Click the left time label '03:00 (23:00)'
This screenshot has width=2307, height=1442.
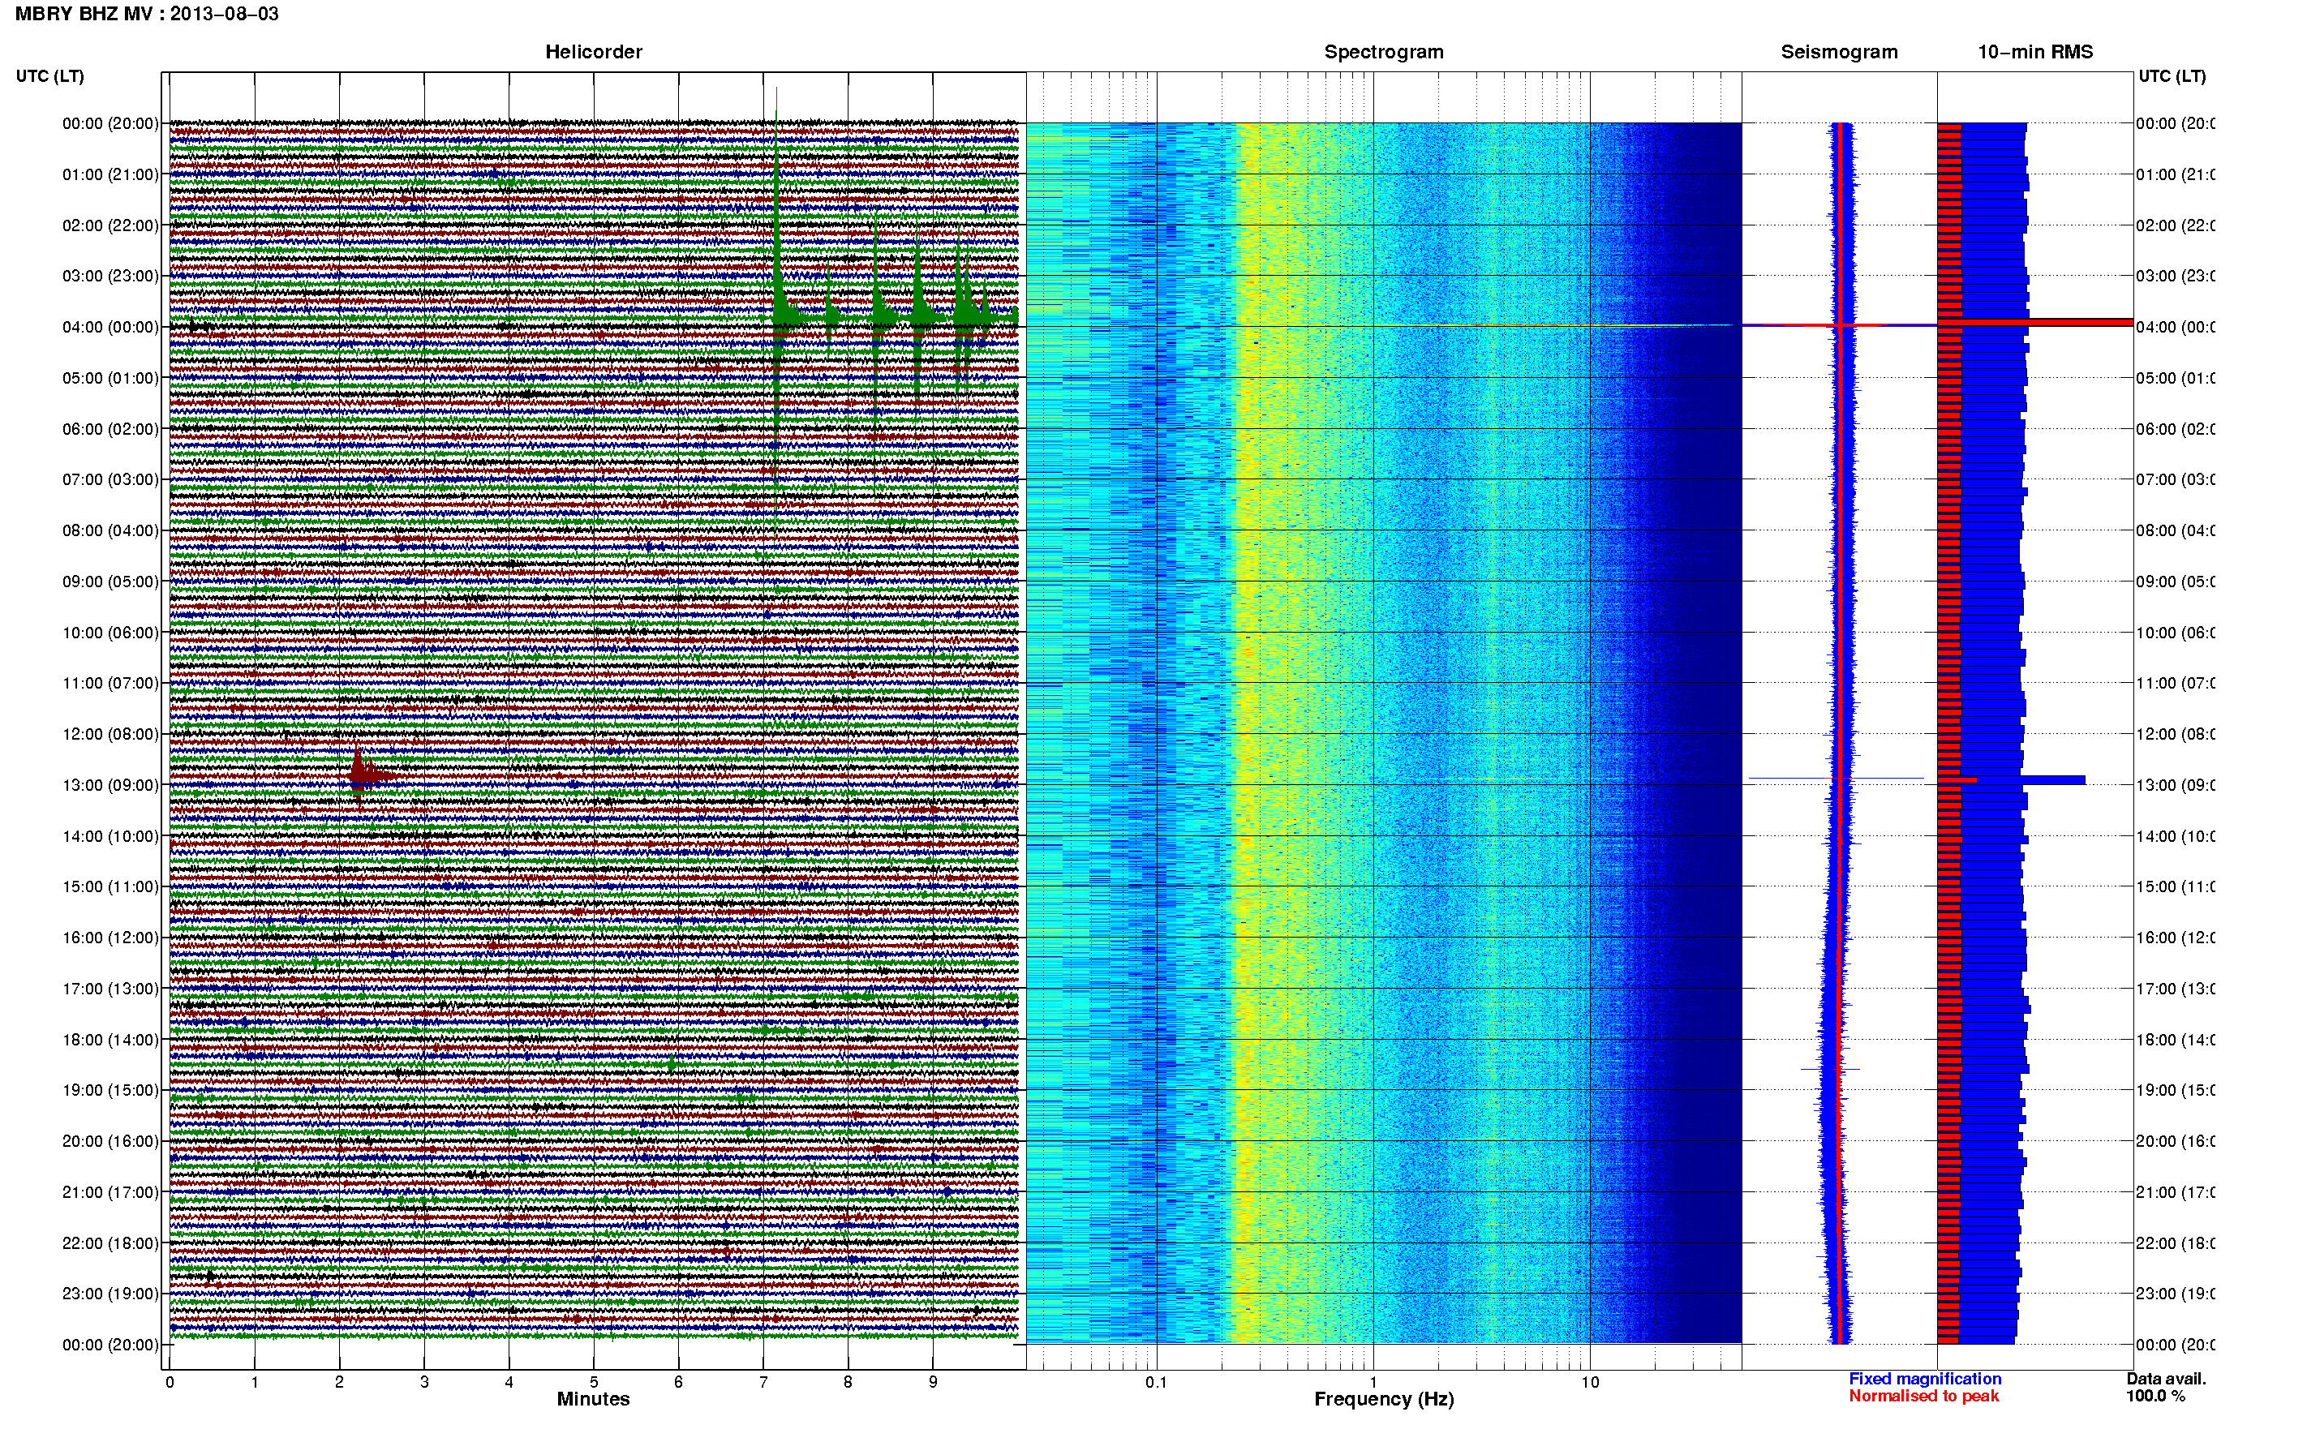coord(110,276)
